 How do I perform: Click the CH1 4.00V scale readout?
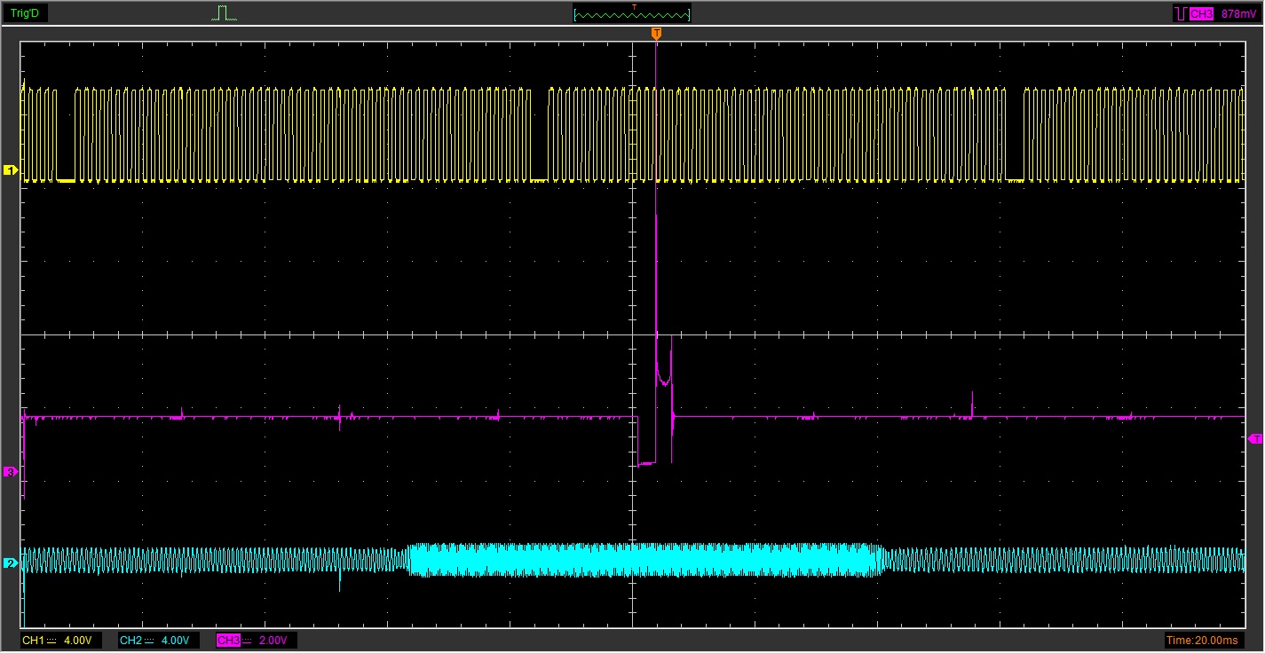click(x=61, y=640)
